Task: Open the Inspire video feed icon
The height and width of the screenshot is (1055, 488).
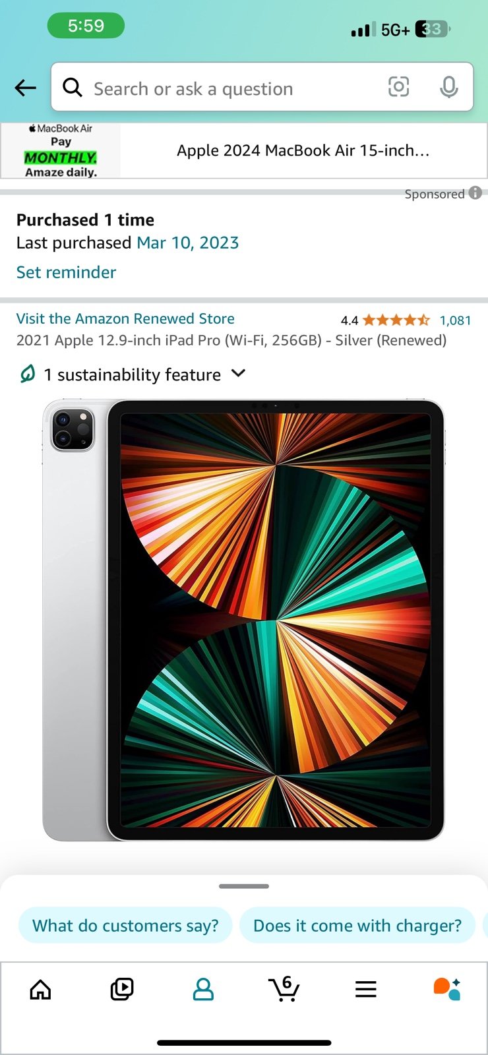Action: click(122, 989)
